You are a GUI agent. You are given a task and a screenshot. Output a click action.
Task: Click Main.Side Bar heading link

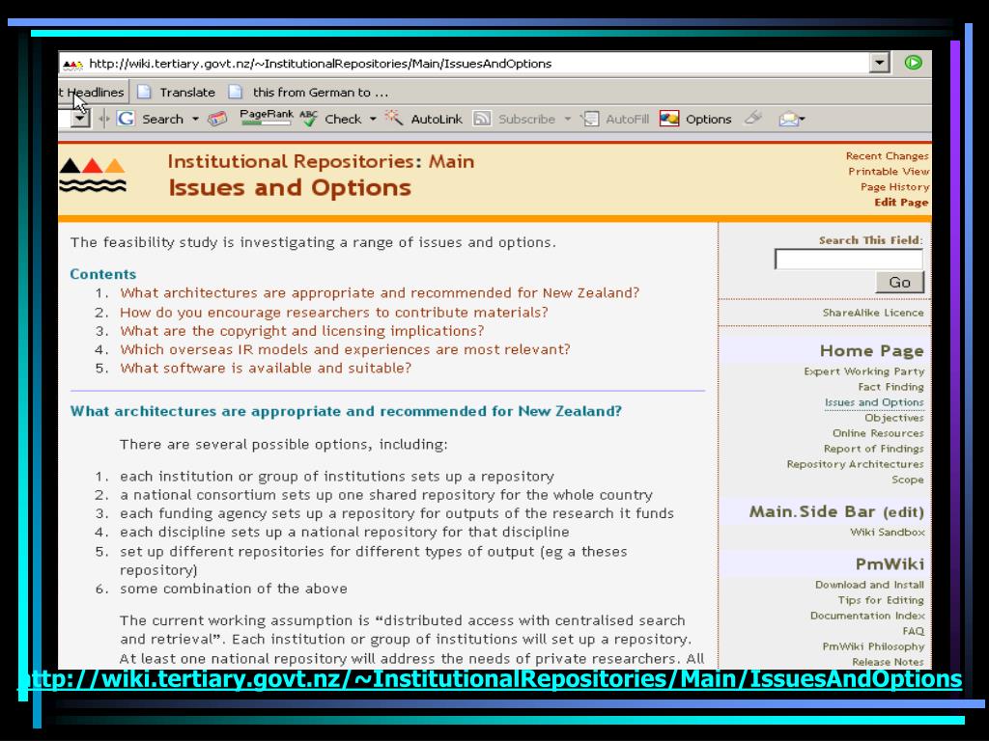tap(812, 511)
